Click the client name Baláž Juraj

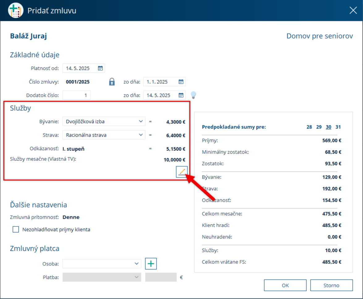click(x=28, y=36)
